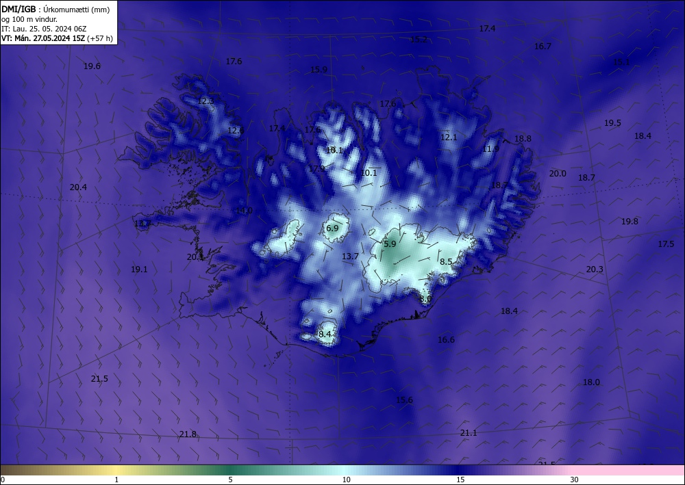
Task: Select the 20.1 value label
Action: tap(195, 257)
